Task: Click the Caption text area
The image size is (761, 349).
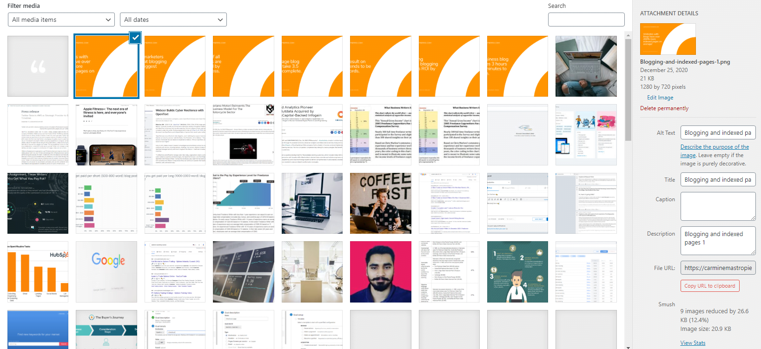Action: 718,206
